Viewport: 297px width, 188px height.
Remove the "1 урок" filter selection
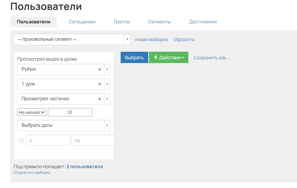coord(99,84)
